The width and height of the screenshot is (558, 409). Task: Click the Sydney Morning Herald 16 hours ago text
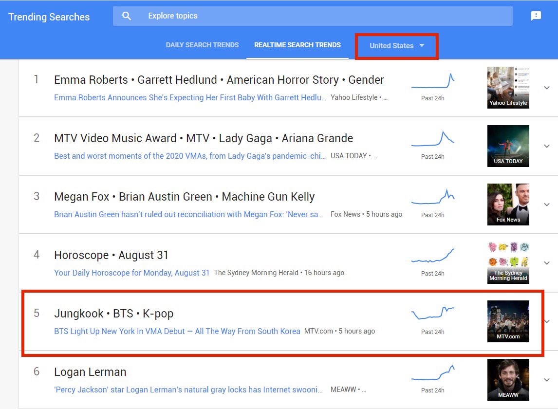(279, 273)
